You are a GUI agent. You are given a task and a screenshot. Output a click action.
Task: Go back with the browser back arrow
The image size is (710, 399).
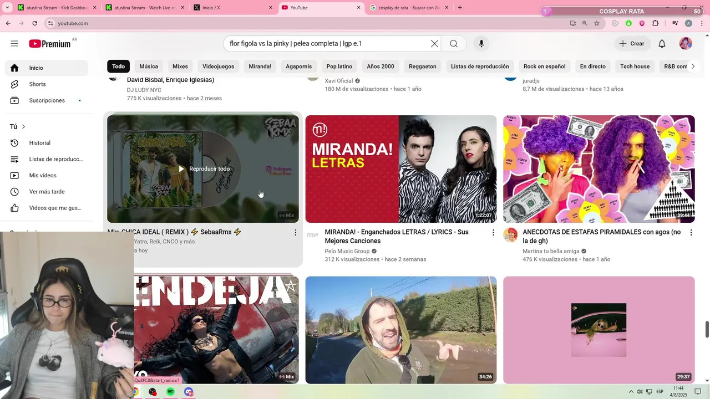[x=8, y=23]
